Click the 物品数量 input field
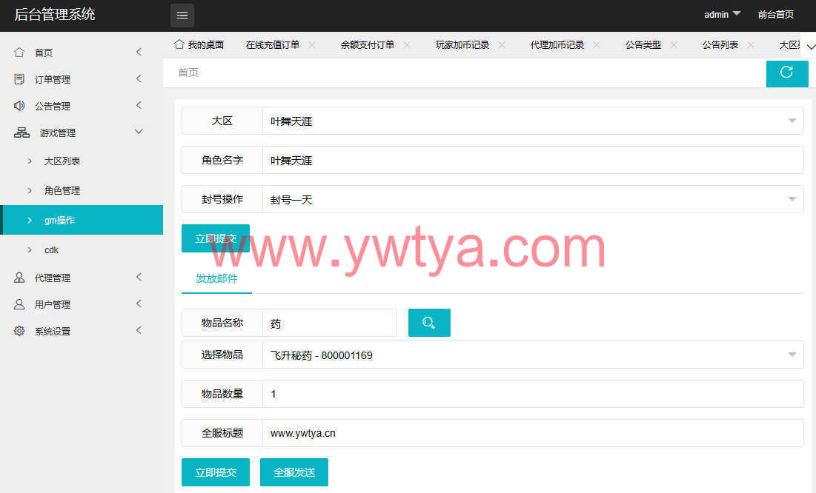Screen dimensions: 816x493 click(533, 394)
